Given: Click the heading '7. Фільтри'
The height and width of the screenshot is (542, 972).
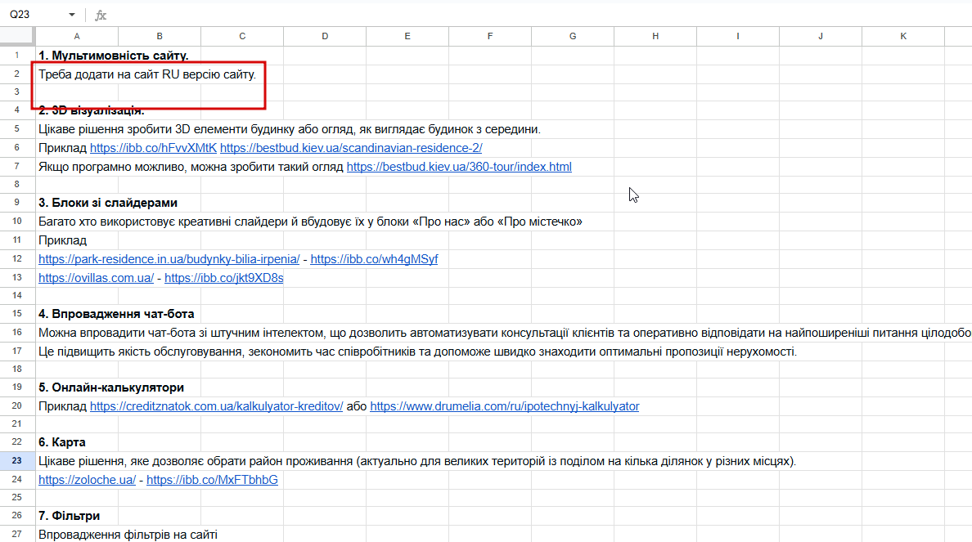Looking at the screenshot, I should coord(69,516).
